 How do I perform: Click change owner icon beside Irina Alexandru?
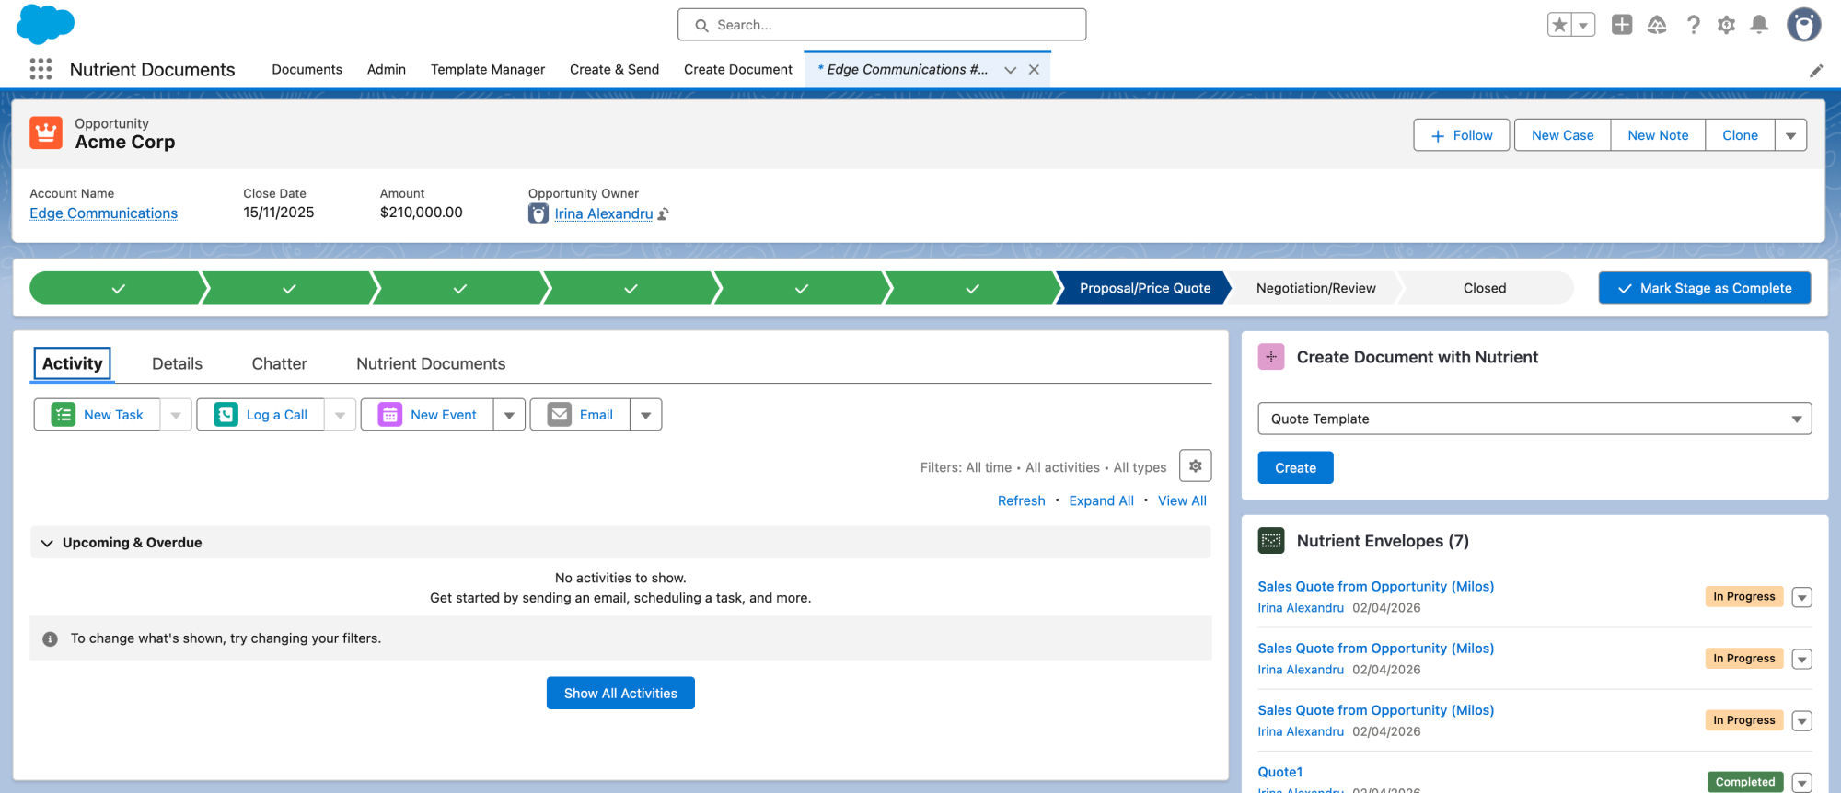(x=663, y=213)
